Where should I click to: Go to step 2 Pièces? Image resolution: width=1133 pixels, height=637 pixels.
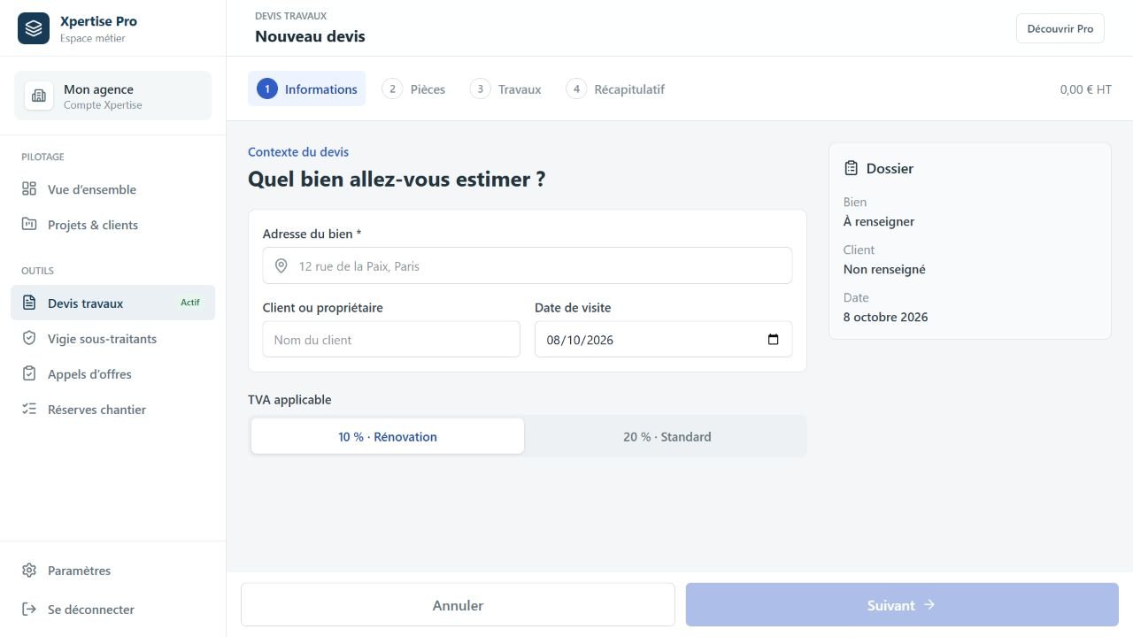(414, 88)
